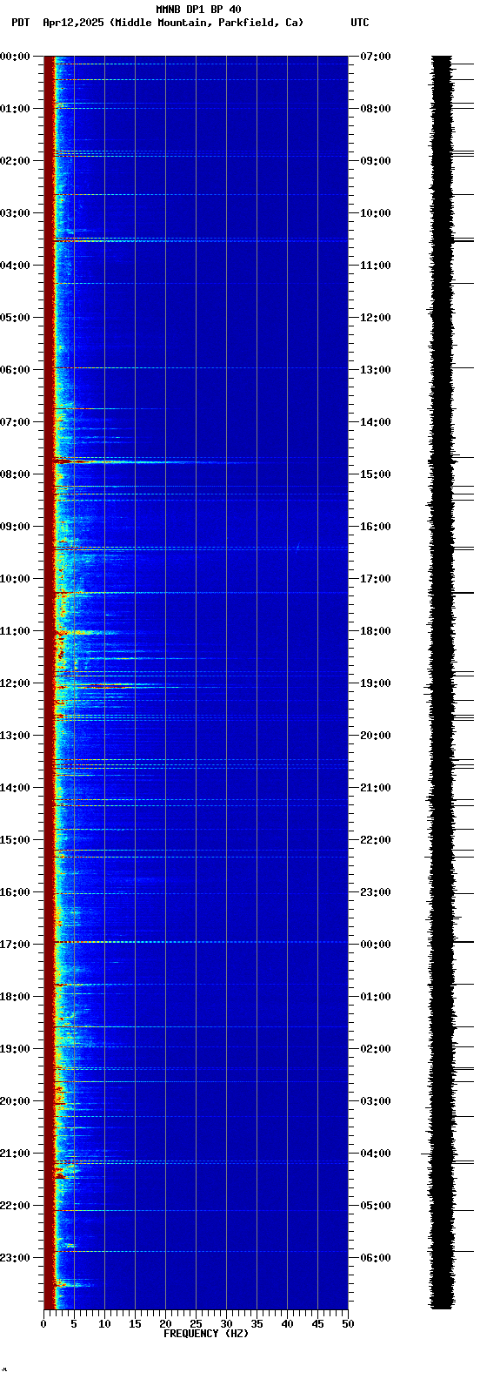Click the UTC axis label '22:00'
This screenshot has height=1379, width=480.
point(376,840)
